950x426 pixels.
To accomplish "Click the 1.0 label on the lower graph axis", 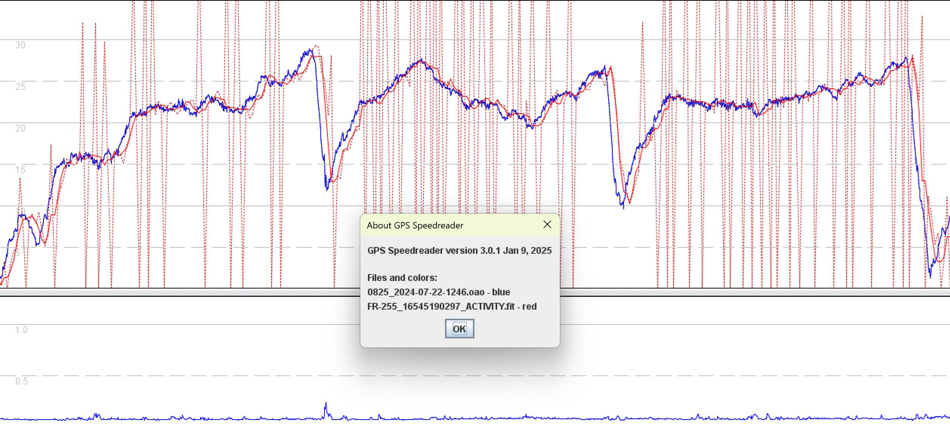I will [x=21, y=330].
